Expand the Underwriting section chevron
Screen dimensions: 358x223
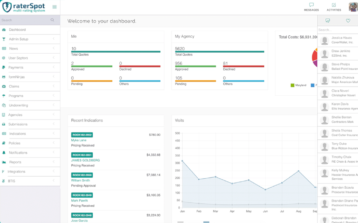tap(54, 105)
